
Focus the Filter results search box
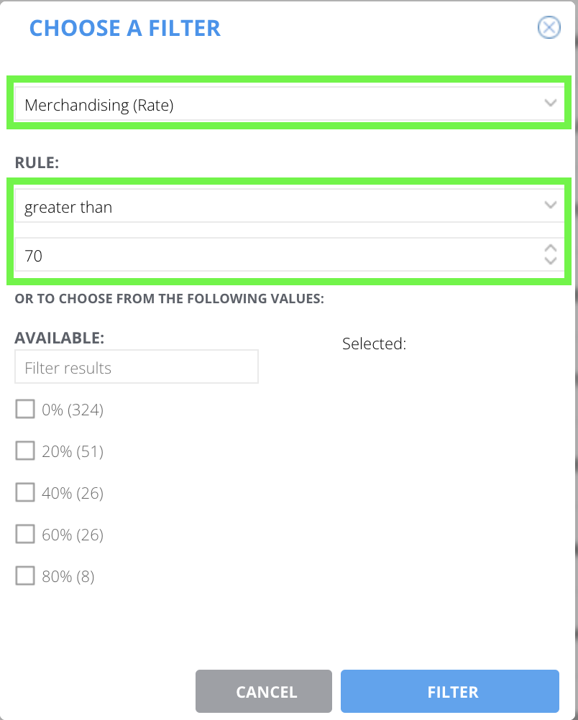click(137, 367)
